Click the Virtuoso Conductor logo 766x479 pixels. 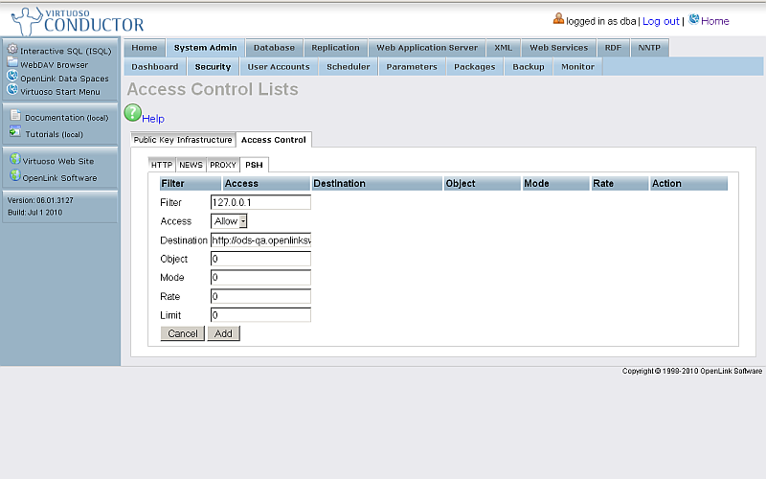(79, 21)
